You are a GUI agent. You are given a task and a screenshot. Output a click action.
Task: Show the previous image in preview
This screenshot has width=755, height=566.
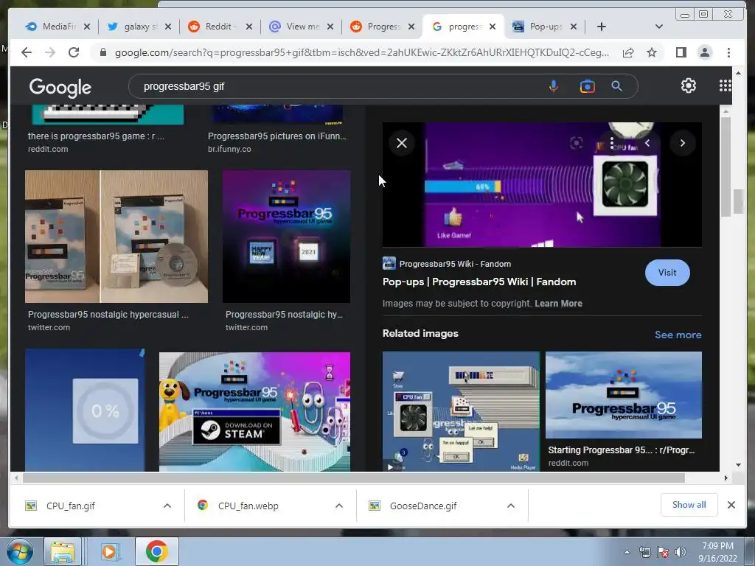(x=647, y=143)
